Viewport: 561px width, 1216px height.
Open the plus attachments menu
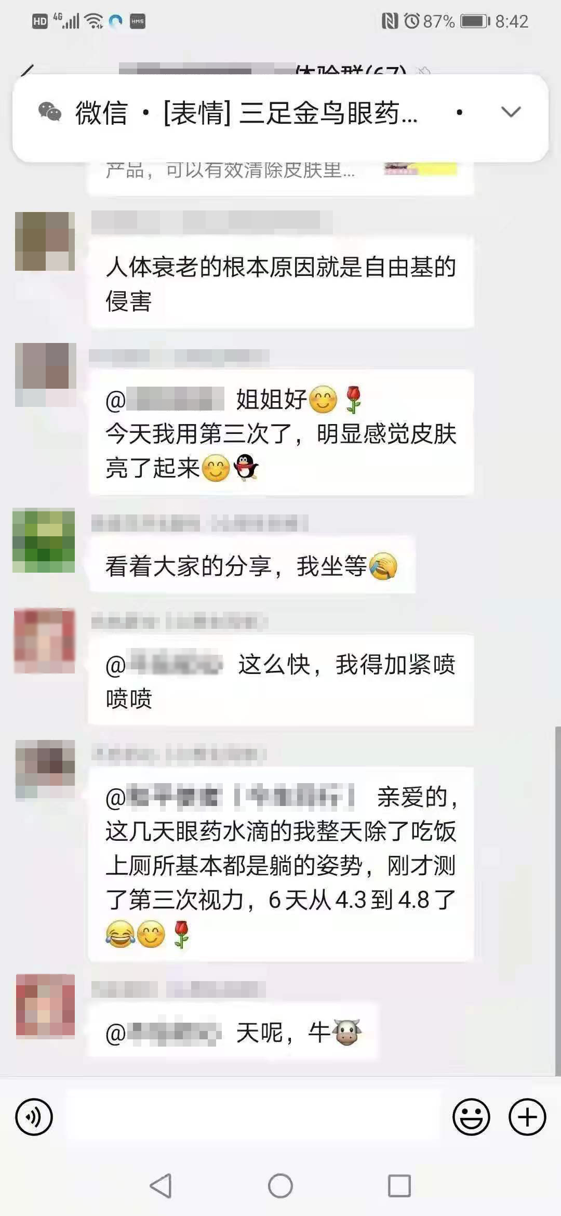click(x=527, y=1117)
